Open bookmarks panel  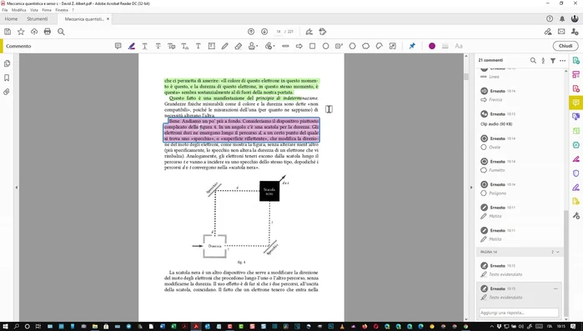pos(7,78)
